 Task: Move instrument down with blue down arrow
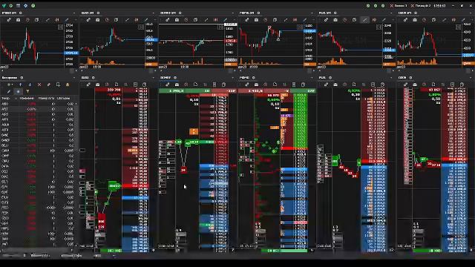[x=30, y=85]
